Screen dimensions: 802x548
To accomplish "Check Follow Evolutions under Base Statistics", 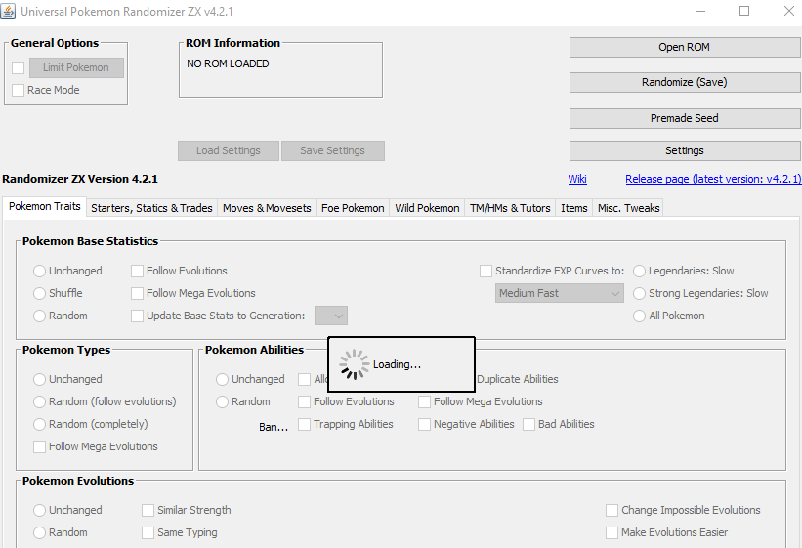I will click(x=137, y=271).
